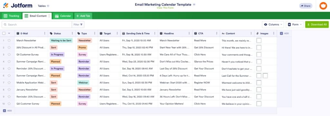330x116 pixels.
Task: Select the "We Care All of Your Thou..." headline cell
Action: tap(175, 54)
